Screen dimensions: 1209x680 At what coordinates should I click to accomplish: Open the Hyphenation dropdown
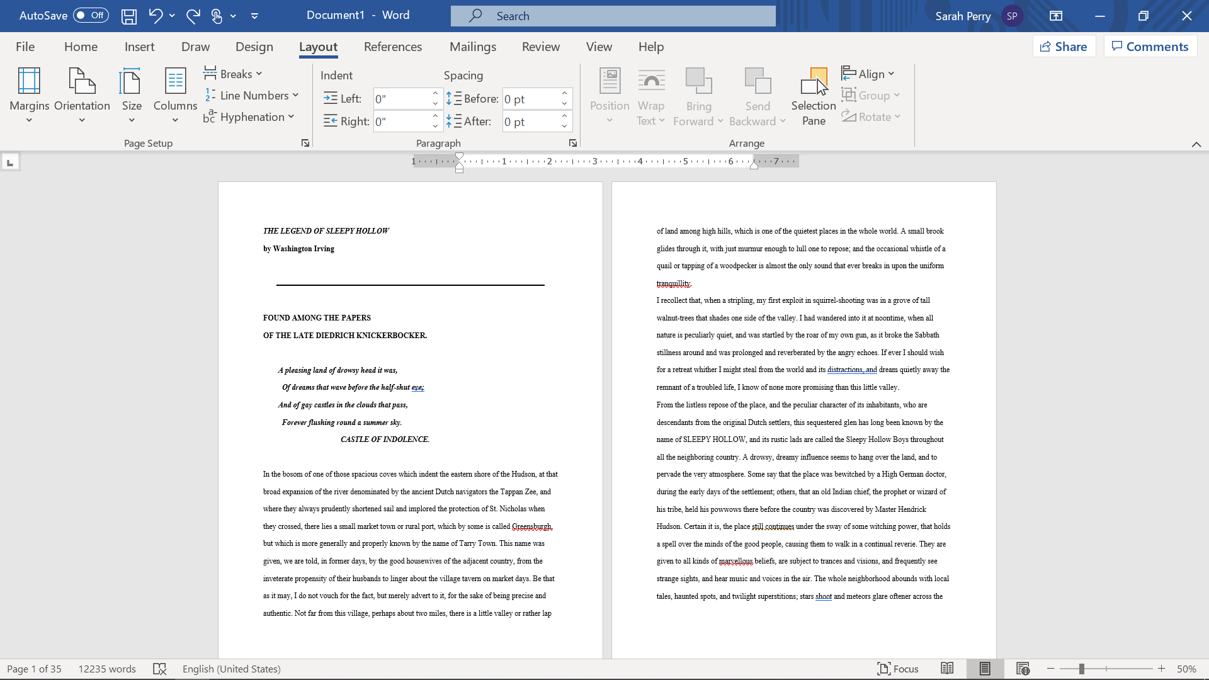[249, 116]
